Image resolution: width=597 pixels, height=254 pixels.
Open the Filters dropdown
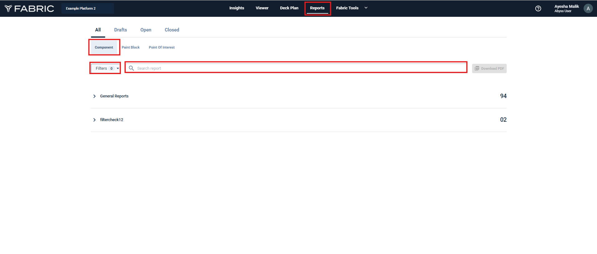[x=105, y=68]
